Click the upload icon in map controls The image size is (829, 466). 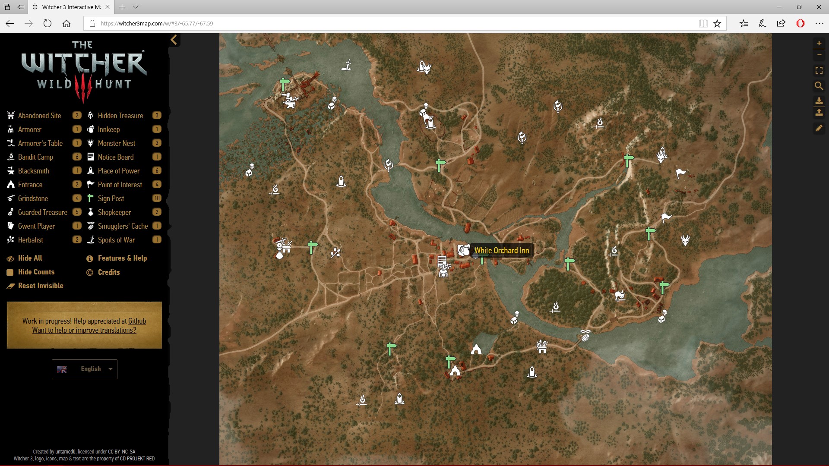(819, 113)
